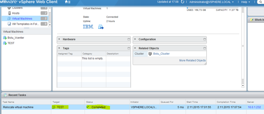Expand the Hardware section
The width and height of the screenshot is (264, 114).
[x=59, y=39]
